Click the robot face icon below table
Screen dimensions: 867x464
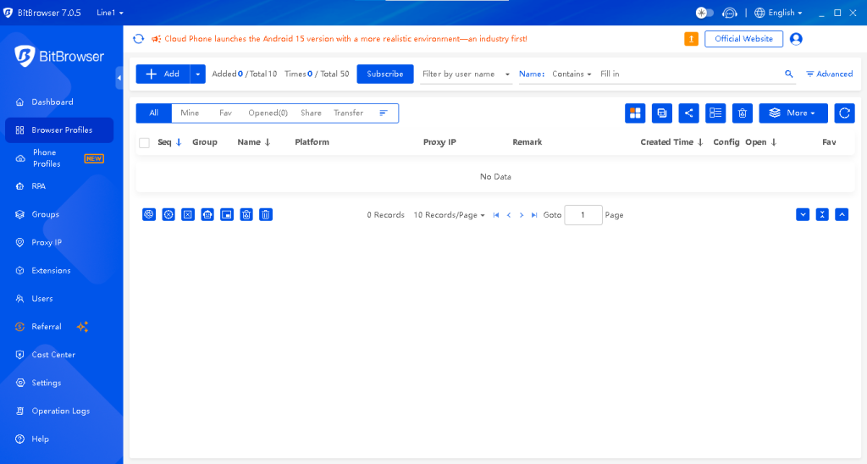pyautogui.click(x=207, y=214)
